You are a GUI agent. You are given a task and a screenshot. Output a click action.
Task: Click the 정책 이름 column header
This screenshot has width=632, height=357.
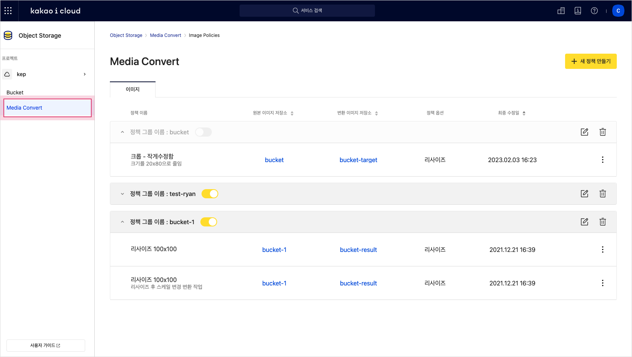[x=139, y=113]
